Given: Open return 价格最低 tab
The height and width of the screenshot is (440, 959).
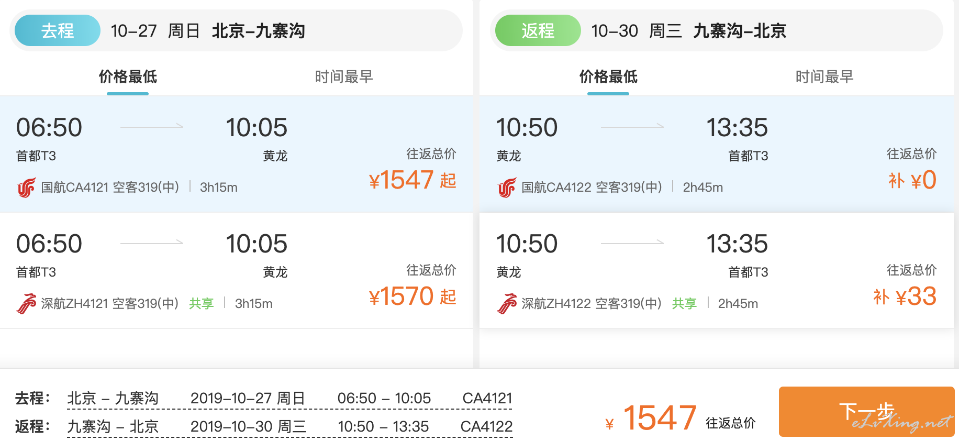Looking at the screenshot, I should tap(608, 77).
